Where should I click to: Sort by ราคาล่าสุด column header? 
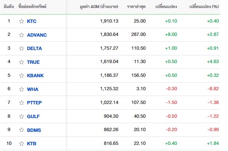[x=136, y=6]
